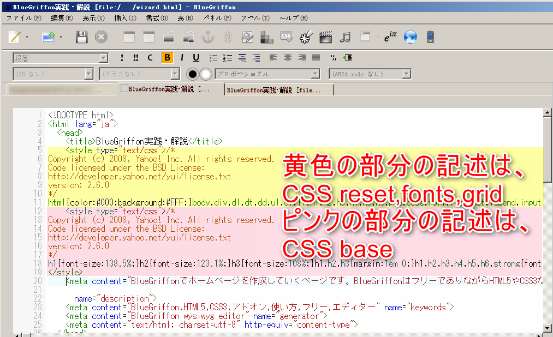Toggle Italic formatting

[x=182, y=58]
